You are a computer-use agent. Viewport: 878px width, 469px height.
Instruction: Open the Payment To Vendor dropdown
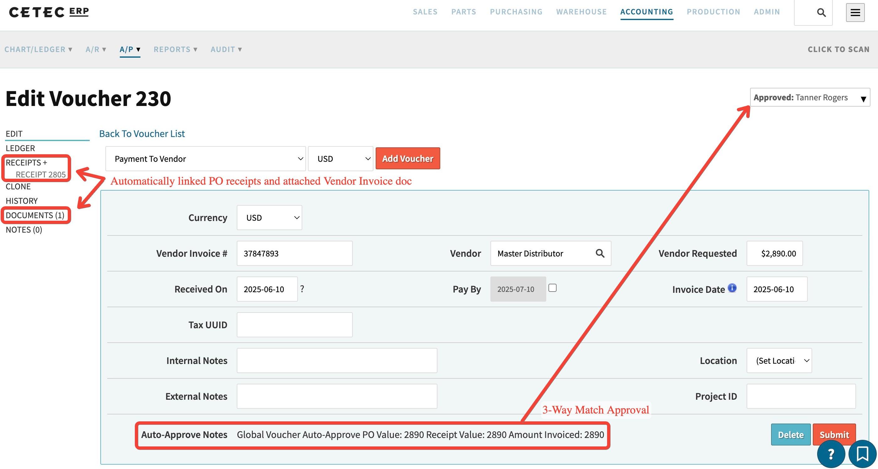click(205, 159)
